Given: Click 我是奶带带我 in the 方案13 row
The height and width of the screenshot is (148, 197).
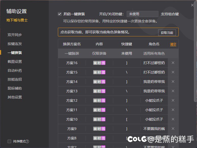Looking at the screenshot, I should click(x=154, y=91).
